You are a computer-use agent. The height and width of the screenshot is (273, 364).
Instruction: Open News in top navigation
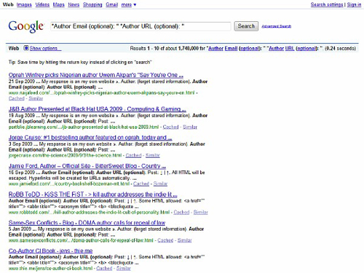pos(74,4)
